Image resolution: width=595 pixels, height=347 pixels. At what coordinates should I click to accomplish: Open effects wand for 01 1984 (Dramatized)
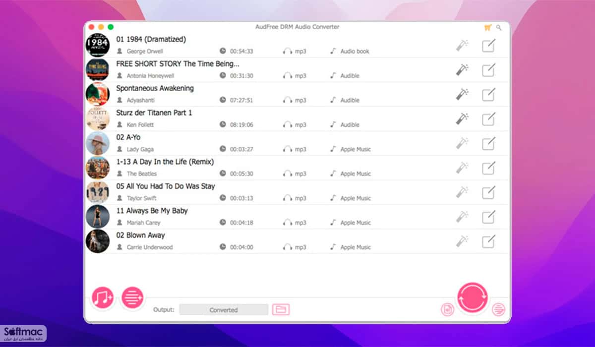(x=462, y=46)
